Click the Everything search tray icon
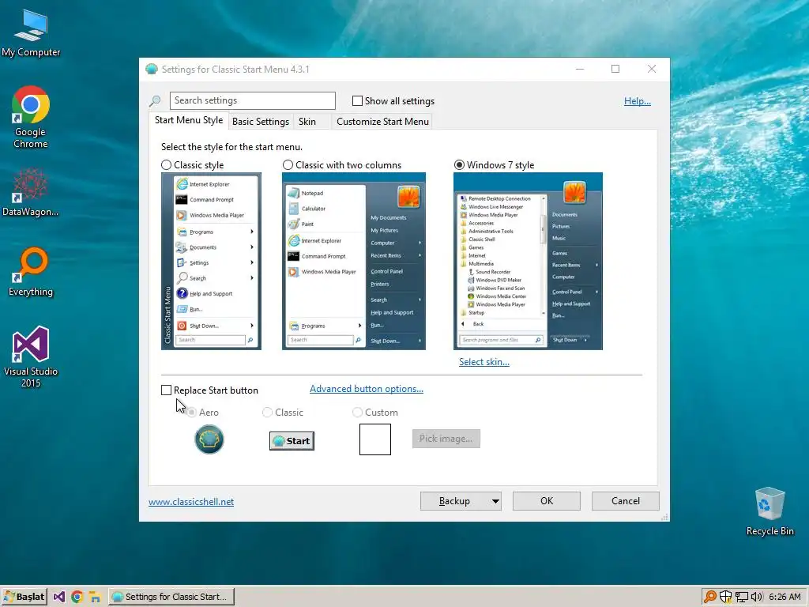The height and width of the screenshot is (607, 809). pos(710,598)
